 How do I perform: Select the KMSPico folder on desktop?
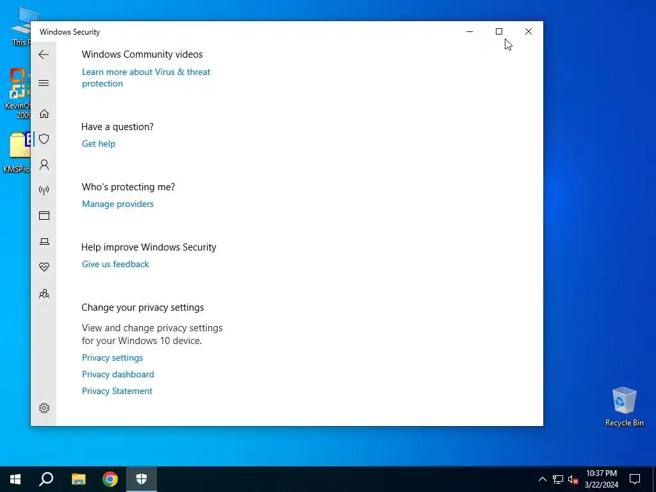(16, 152)
